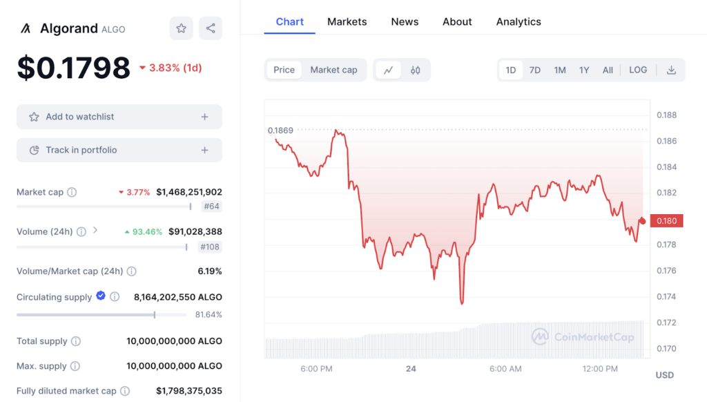Click the share icon button
Viewport: 707px width, 402px height.
(211, 28)
